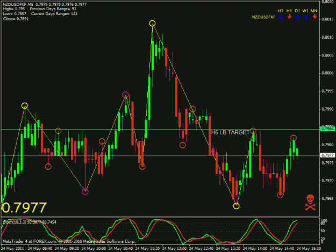Viewport: 336px width, 252px height.
Task: Click the 24 May 08:40 time label
Action: [40, 249]
